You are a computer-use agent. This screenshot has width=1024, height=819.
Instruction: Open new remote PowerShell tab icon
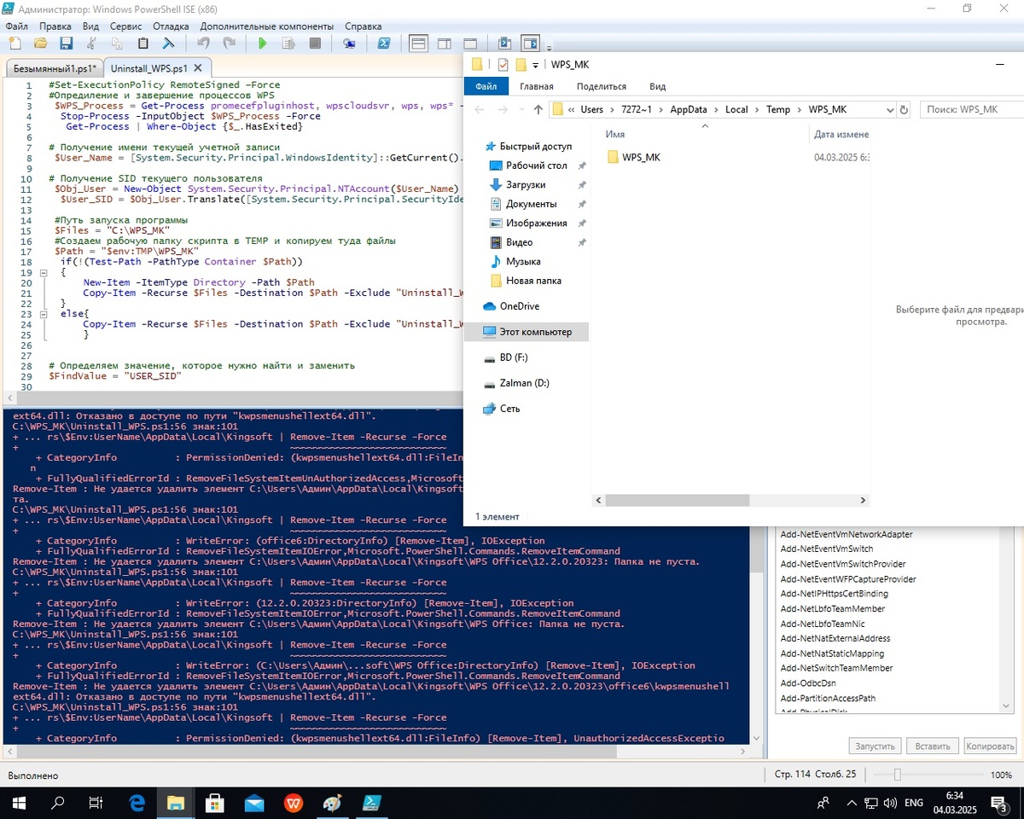coord(349,43)
